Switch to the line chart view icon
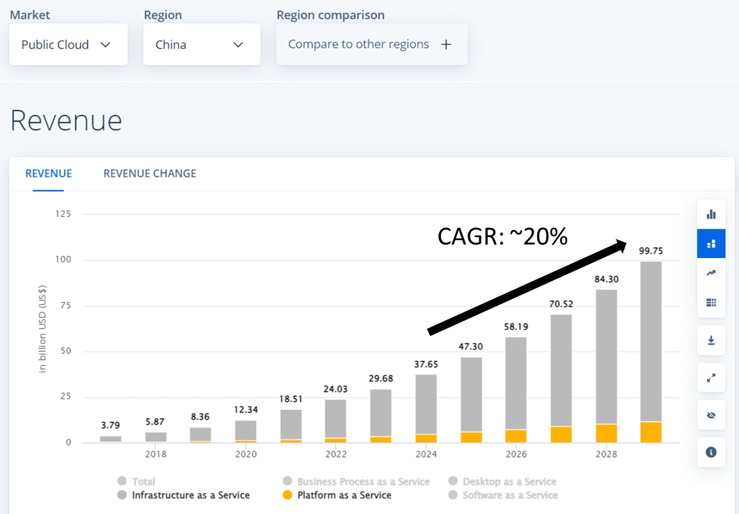The width and height of the screenshot is (739, 514). 710,273
